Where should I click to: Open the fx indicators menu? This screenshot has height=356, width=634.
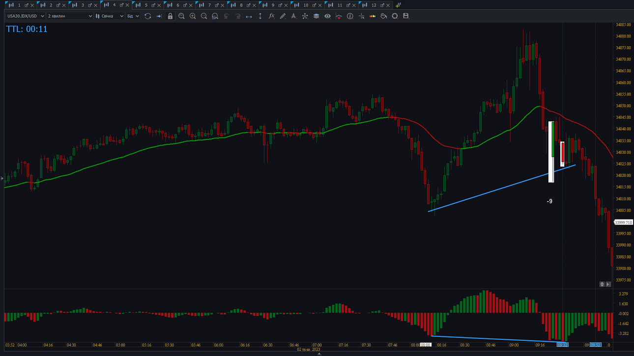pos(271,16)
